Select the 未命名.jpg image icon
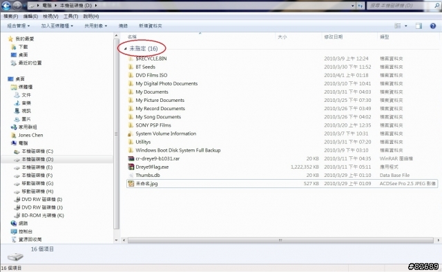Image resolution: width=442 pixels, height=272 pixels. tap(131, 183)
